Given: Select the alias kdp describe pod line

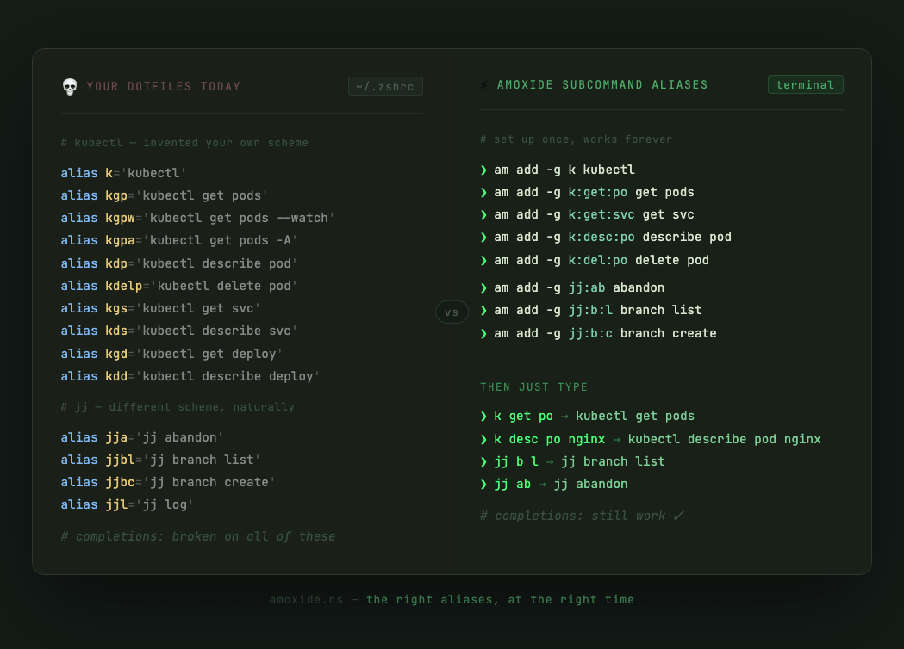Looking at the screenshot, I should pos(178,263).
